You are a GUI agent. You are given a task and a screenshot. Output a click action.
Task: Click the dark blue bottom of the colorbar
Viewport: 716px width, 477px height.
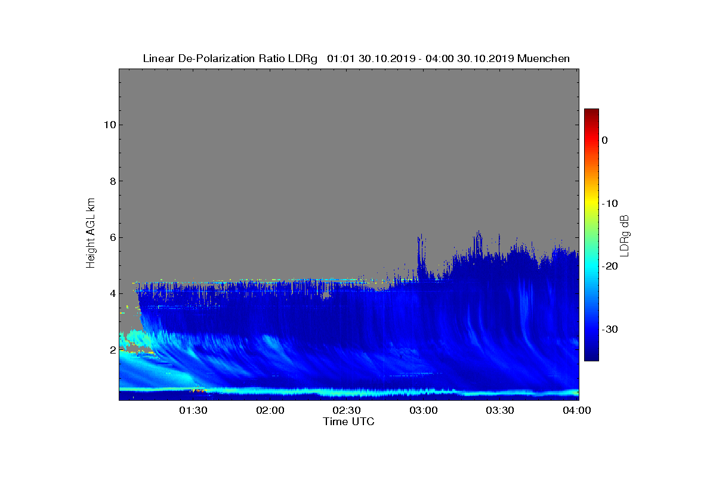(x=591, y=357)
